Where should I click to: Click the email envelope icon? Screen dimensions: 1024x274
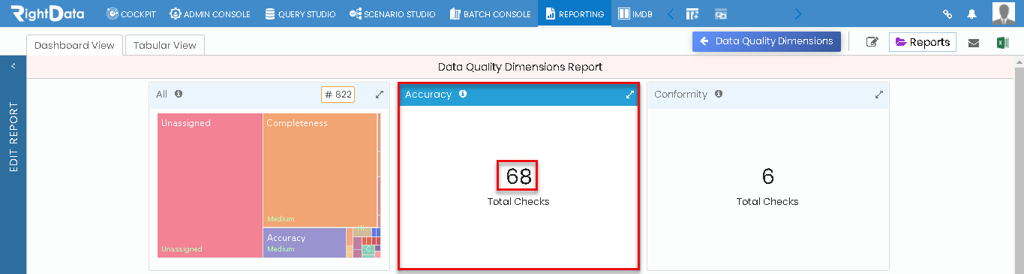[974, 43]
